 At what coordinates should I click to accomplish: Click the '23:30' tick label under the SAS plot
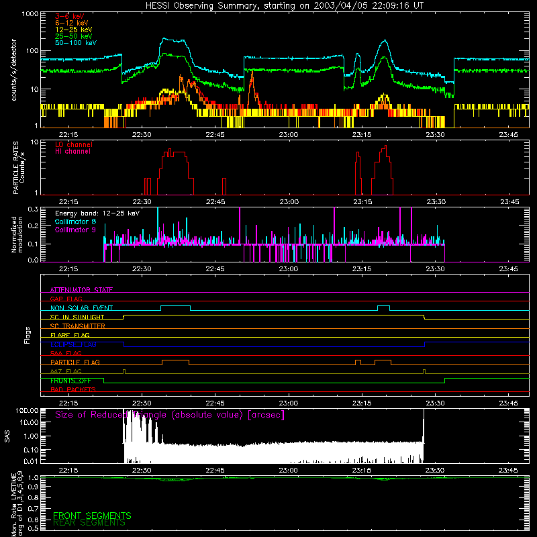(435, 471)
